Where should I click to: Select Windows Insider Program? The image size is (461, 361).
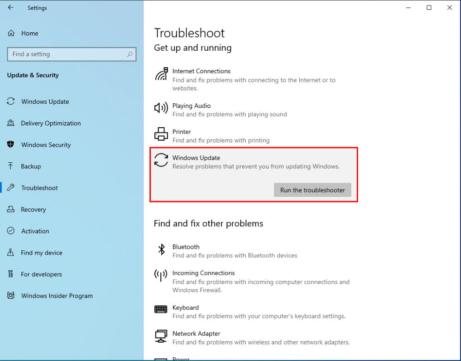coord(57,296)
